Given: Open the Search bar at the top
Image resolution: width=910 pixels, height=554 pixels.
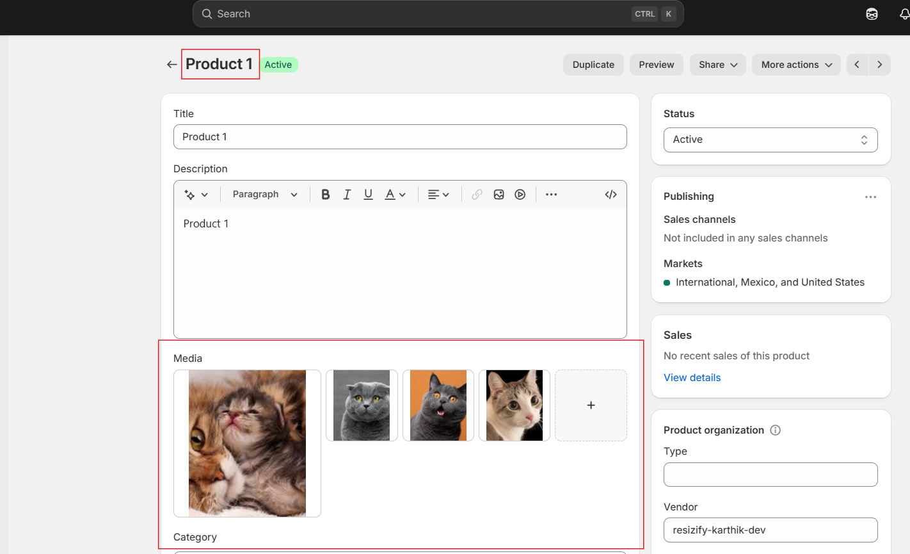Looking at the screenshot, I should pos(438,13).
